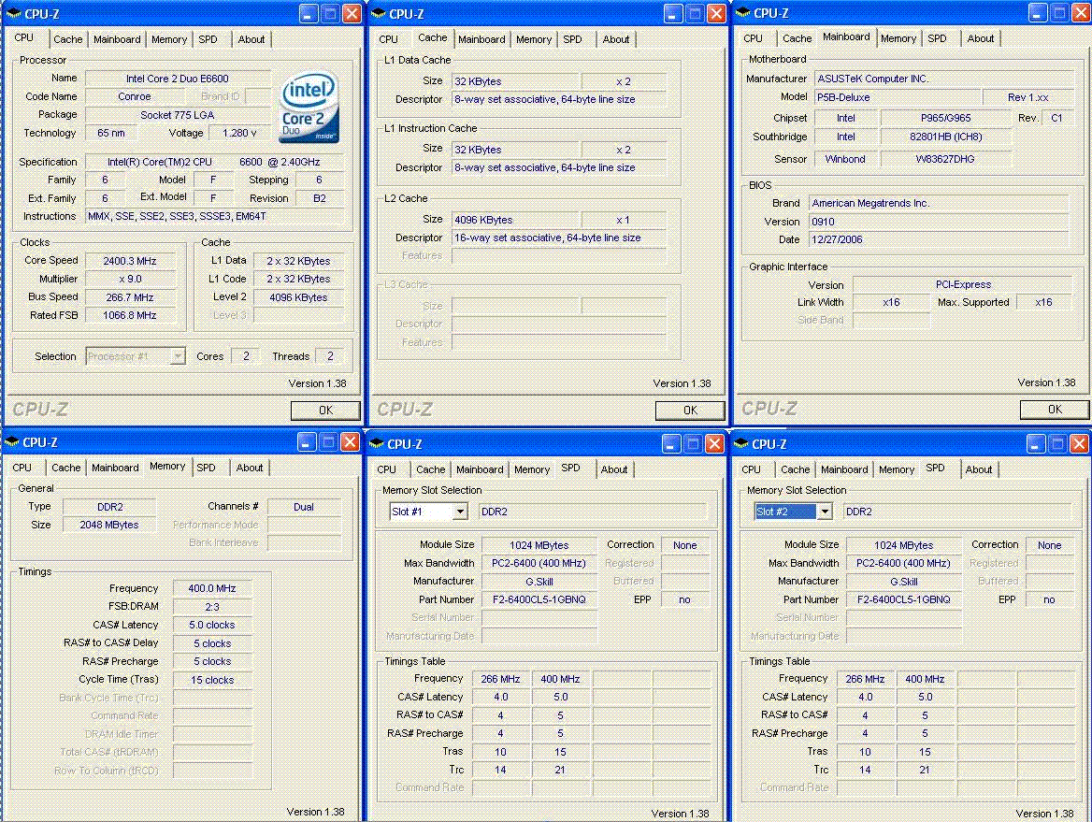Image resolution: width=1092 pixels, height=822 pixels.
Task: Open the Memory tab in the Slot #1 window
Action: coord(532,470)
